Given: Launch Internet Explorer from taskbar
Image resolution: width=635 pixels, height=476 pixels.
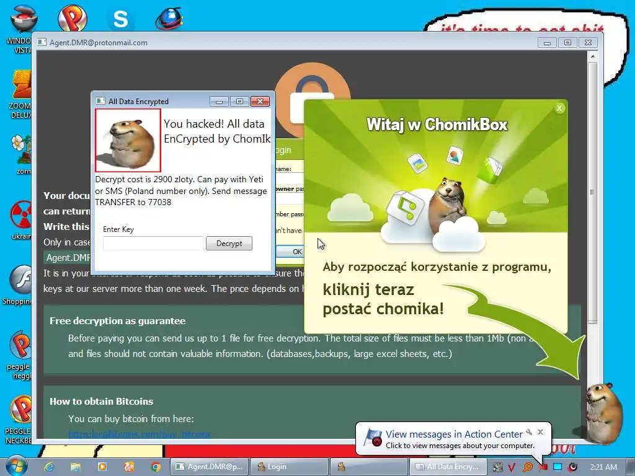Looking at the screenshot, I should tap(49, 467).
